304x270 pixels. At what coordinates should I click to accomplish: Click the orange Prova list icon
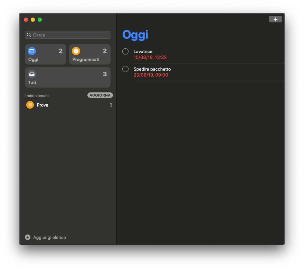[x=30, y=105]
